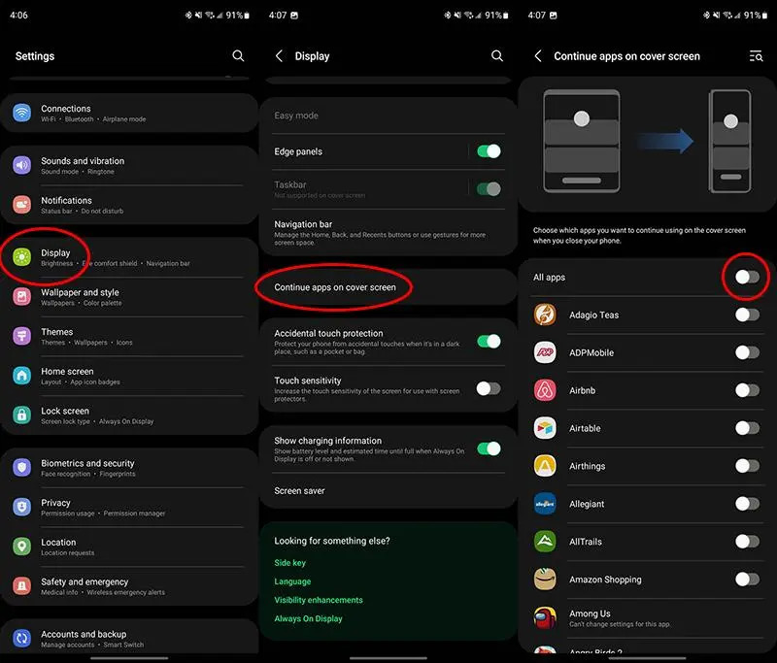The height and width of the screenshot is (663, 777).
Task: Disable Accidental touch protection toggle
Action: click(x=490, y=341)
